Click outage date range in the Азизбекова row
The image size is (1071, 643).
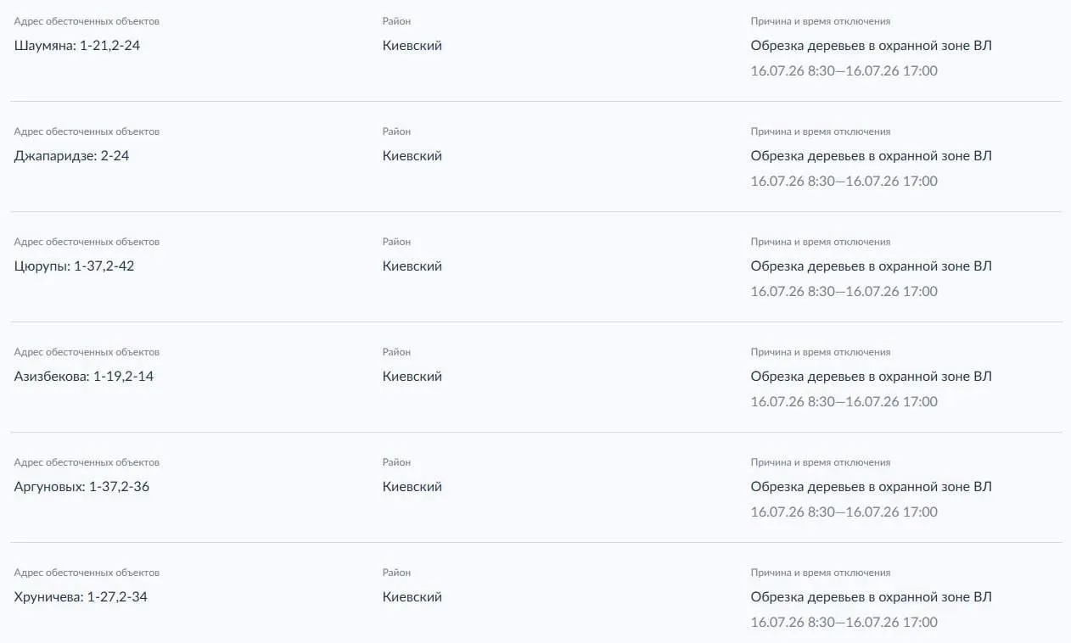(844, 402)
